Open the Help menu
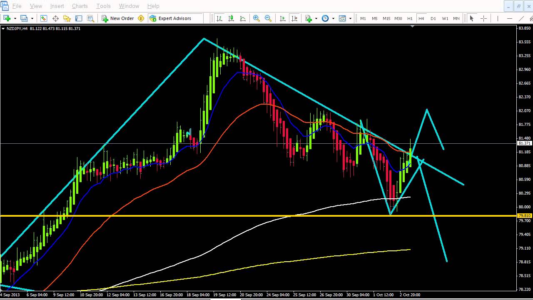This screenshot has height=300, width=533. coord(153,6)
